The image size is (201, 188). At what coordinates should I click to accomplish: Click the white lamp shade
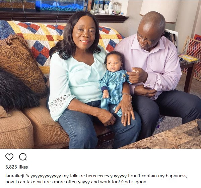160,10
